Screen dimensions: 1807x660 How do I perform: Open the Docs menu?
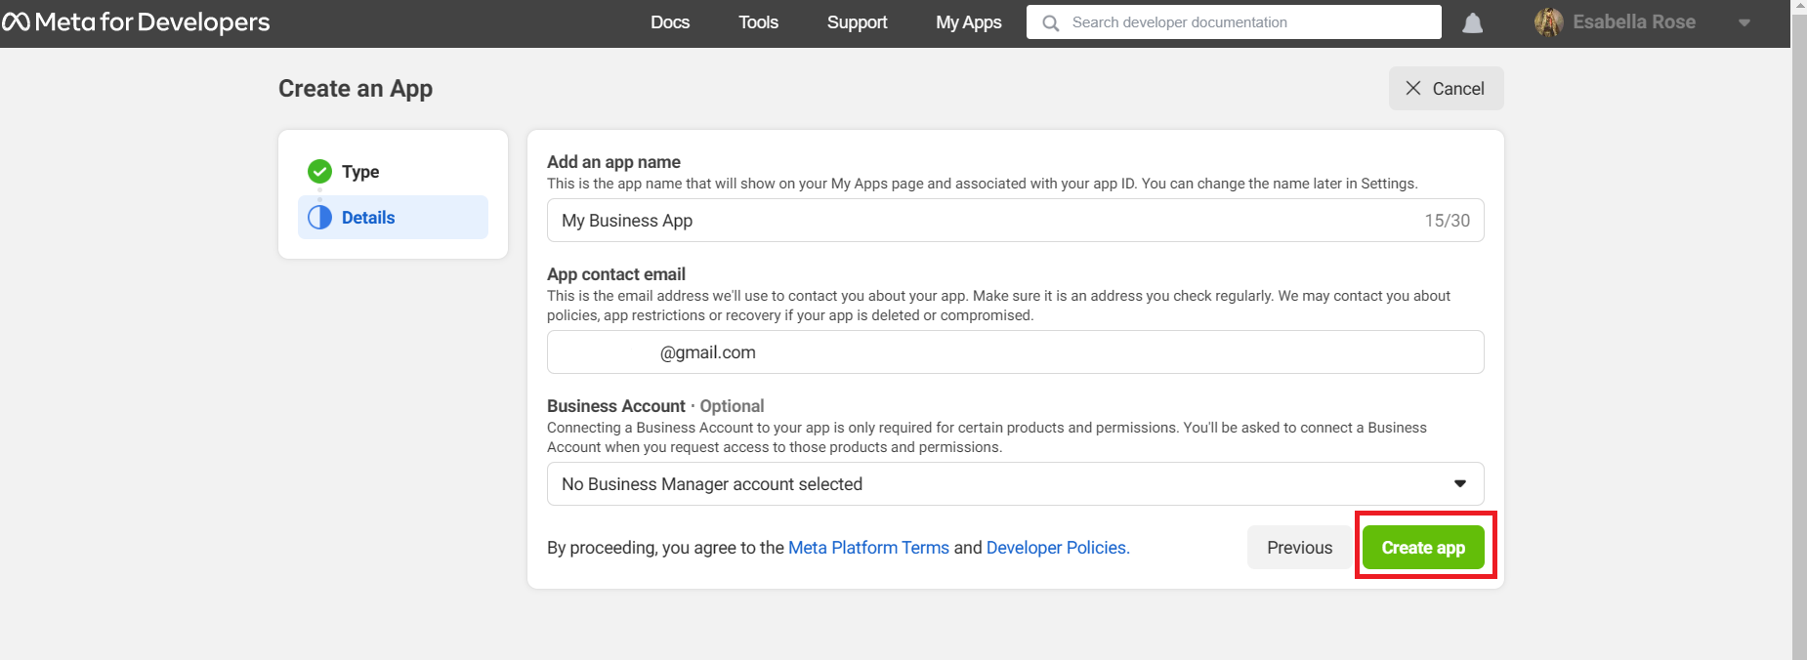[x=670, y=22]
